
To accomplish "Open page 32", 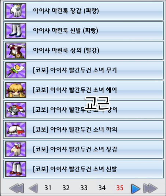I will coord(66,188).
